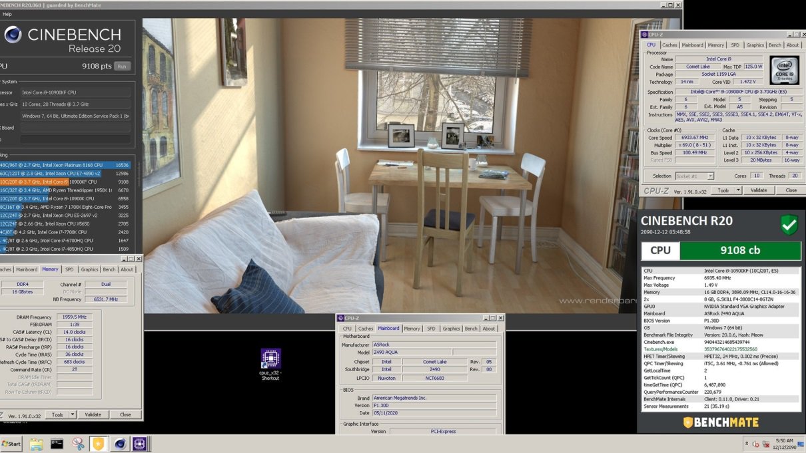Show hidden system tray icons
Image resolution: width=806 pixels, height=453 pixels.
tap(746, 444)
